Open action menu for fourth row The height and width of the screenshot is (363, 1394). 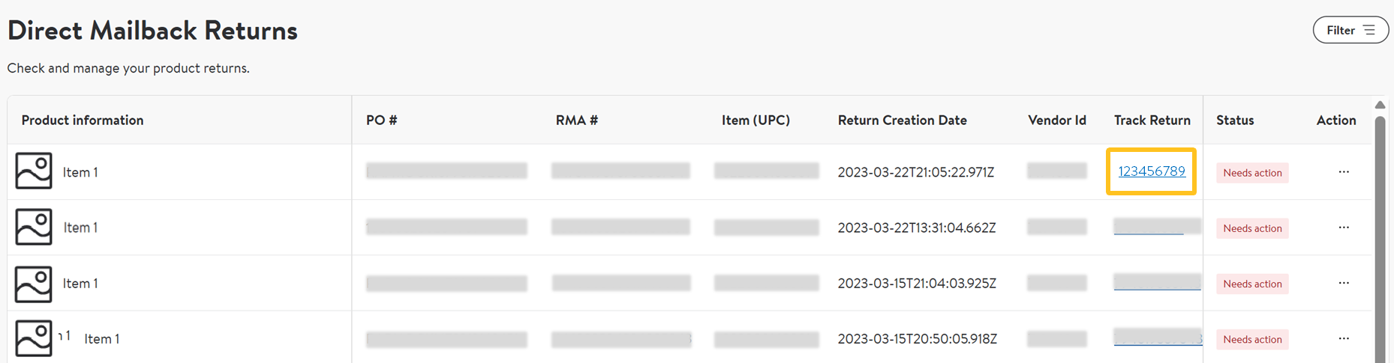[x=1344, y=338]
